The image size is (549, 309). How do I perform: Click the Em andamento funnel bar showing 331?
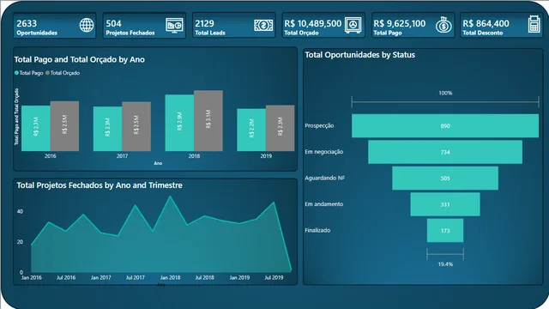(445, 204)
